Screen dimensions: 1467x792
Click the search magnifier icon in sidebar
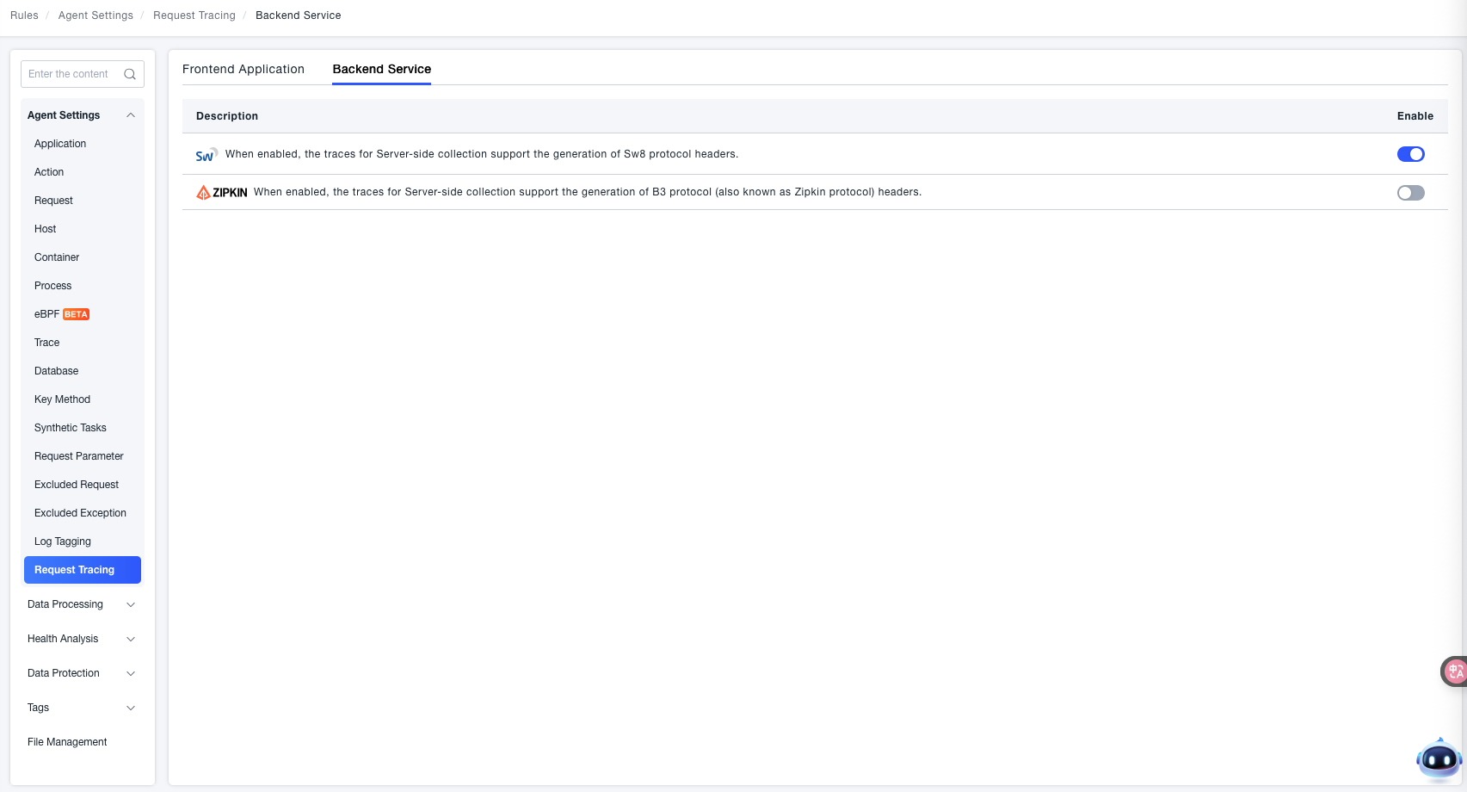pos(130,74)
